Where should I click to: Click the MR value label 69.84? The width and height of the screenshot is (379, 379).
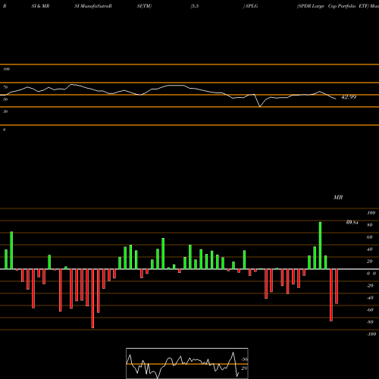352,222
